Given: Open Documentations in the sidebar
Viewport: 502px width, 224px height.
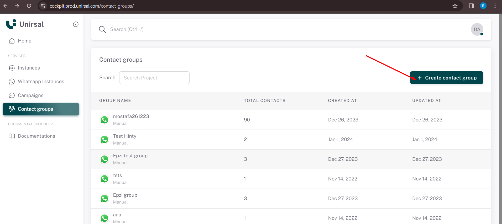Looking at the screenshot, I should [x=41, y=136].
